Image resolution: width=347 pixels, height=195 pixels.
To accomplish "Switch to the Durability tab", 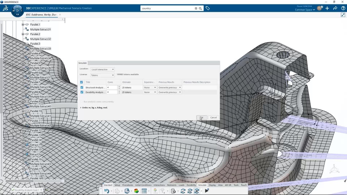I will tap(191, 185).
